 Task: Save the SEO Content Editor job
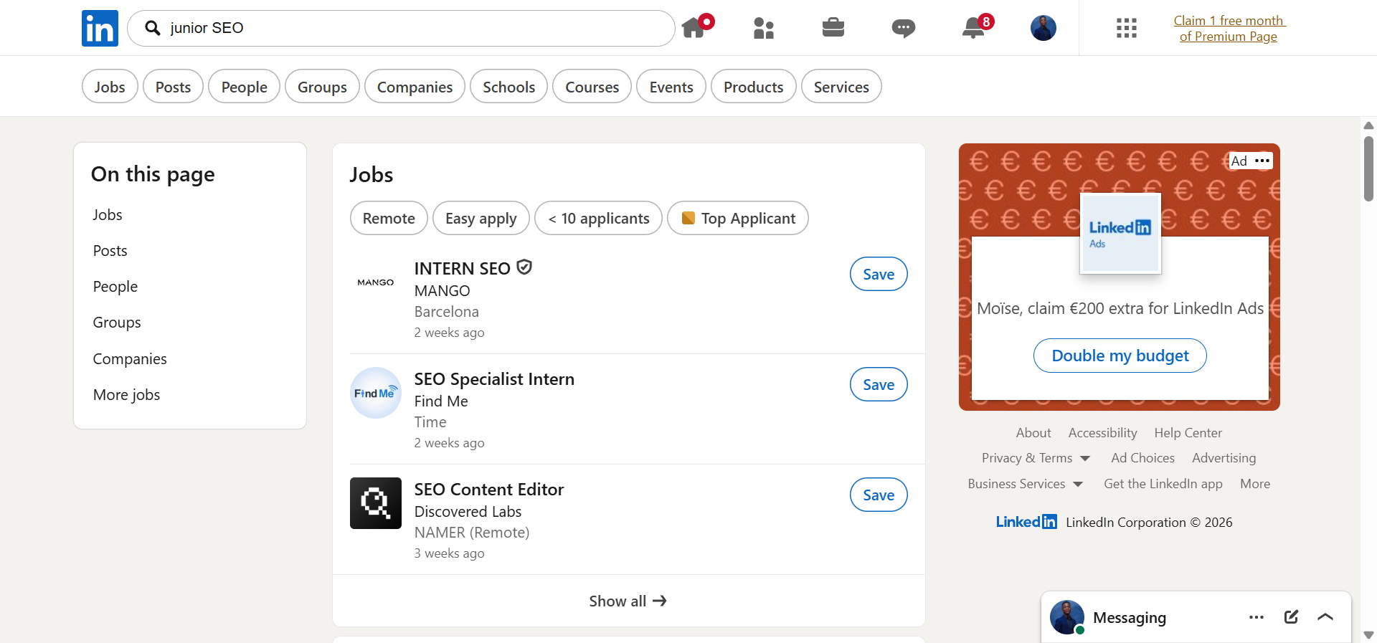[x=879, y=495]
